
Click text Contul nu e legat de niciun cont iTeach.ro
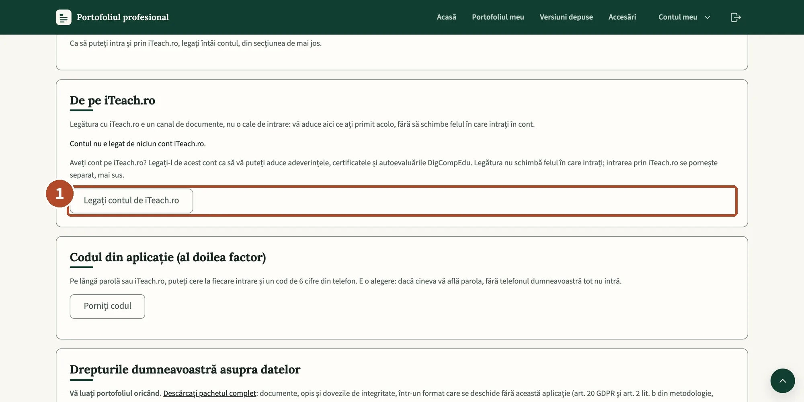[138, 144]
